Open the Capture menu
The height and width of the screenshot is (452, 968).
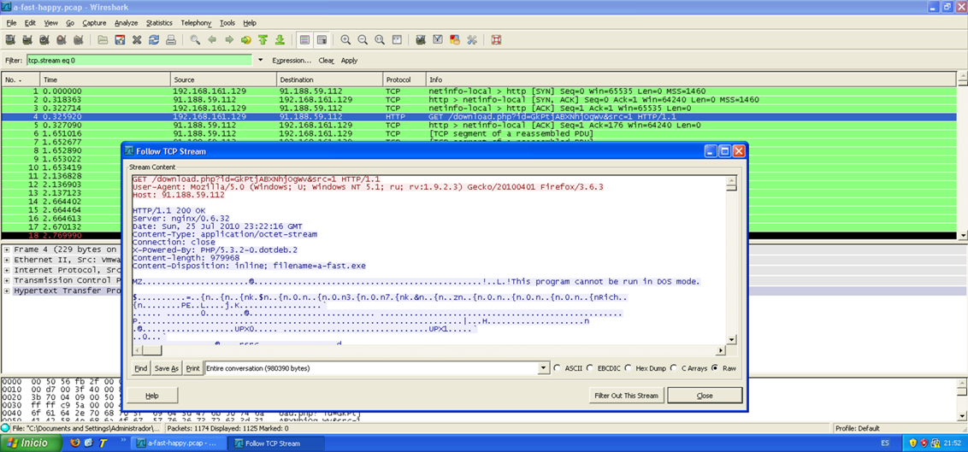click(94, 23)
